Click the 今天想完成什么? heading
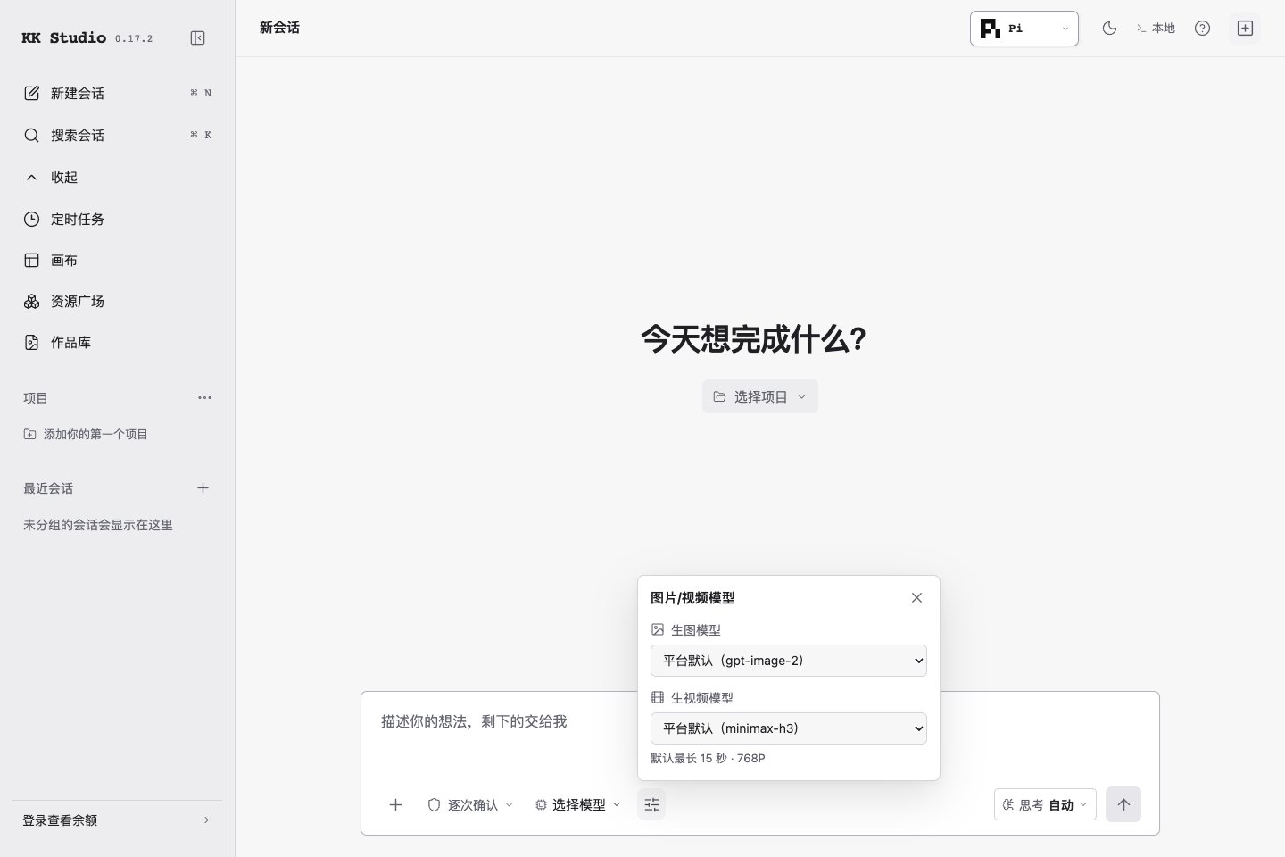This screenshot has height=857, width=1285. point(754,339)
